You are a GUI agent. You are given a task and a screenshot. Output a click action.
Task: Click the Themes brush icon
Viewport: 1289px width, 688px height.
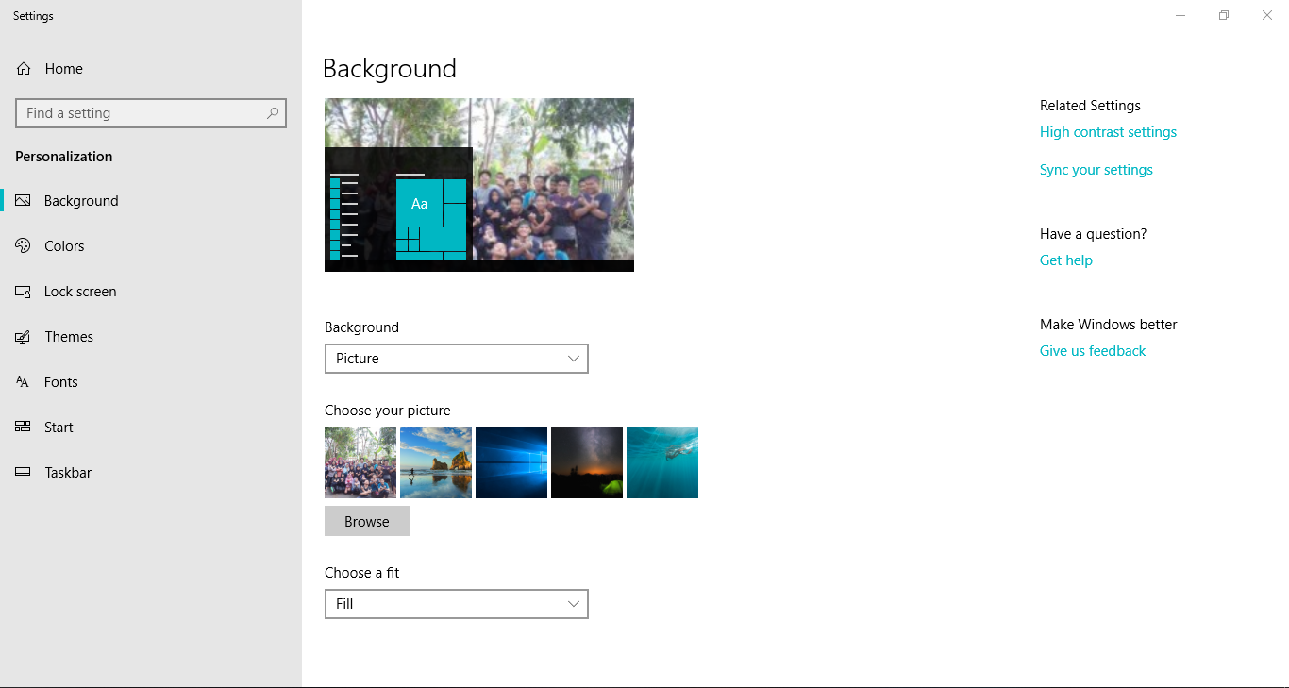click(x=24, y=337)
